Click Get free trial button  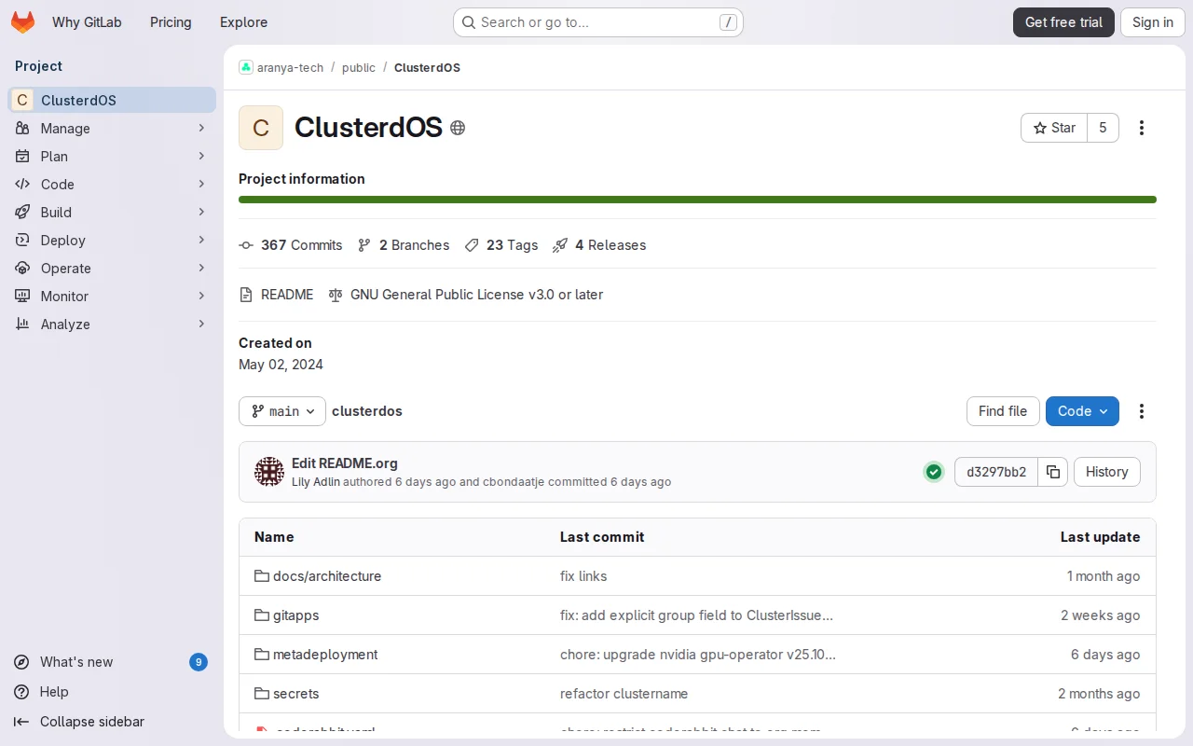1063,22
